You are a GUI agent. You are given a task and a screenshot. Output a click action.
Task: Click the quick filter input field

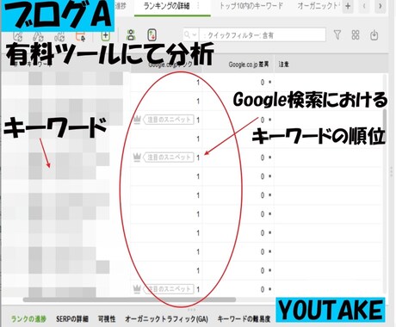[263, 35]
